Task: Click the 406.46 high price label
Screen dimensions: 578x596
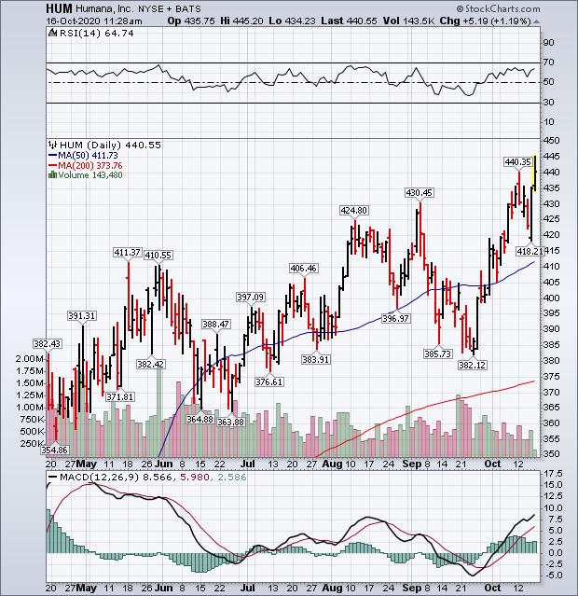Action: coord(303,269)
